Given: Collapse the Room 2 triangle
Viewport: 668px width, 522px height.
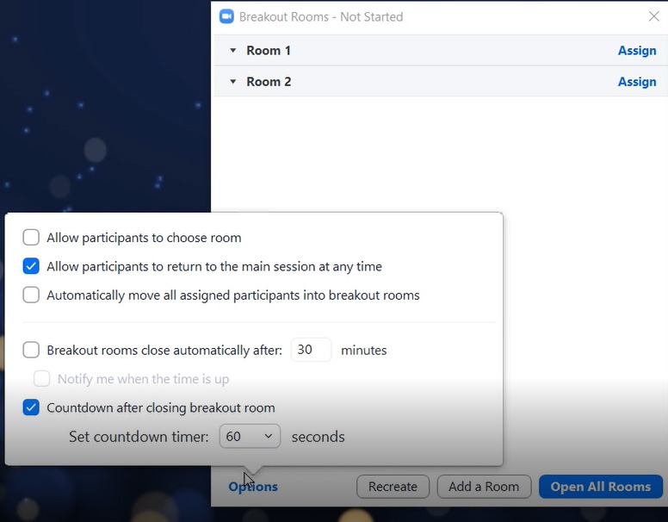Looking at the screenshot, I should (x=232, y=82).
